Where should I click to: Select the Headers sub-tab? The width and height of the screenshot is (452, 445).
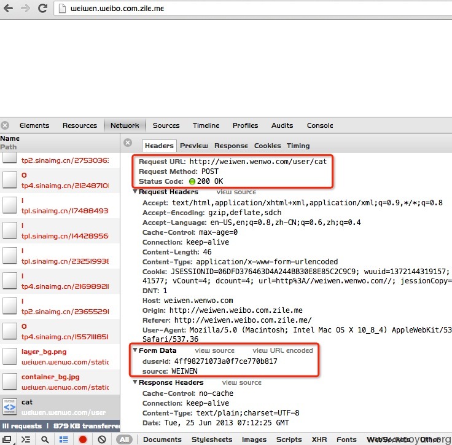pos(159,146)
